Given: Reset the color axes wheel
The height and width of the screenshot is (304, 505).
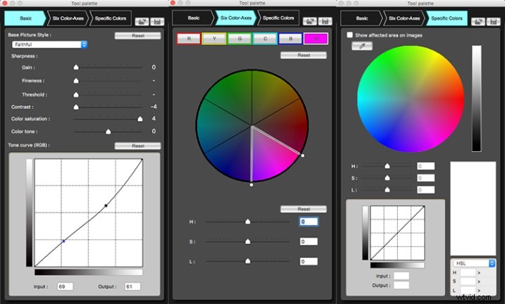Looking at the screenshot, I should (304, 56).
